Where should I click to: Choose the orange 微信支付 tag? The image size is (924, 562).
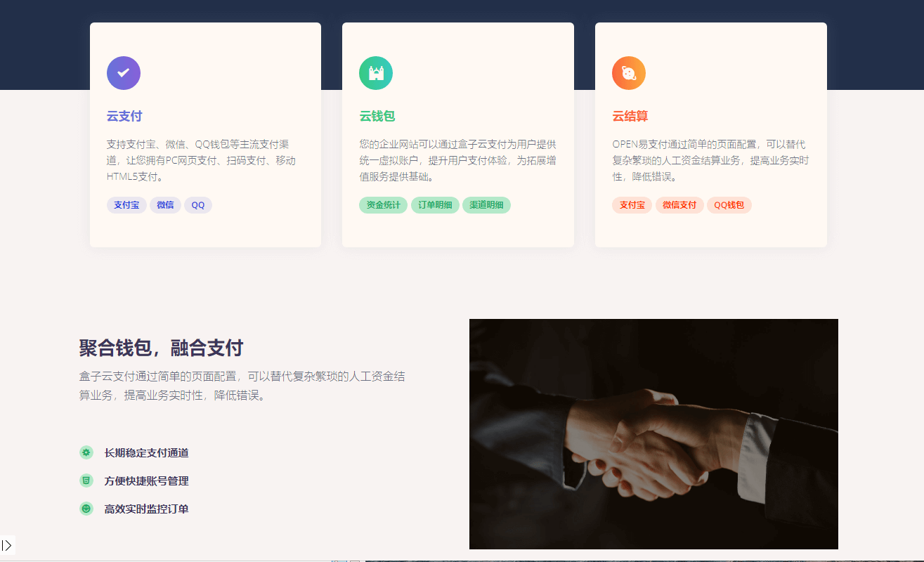(679, 205)
